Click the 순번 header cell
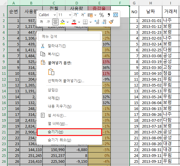Screen dimensions: 180x166 point(14,12)
